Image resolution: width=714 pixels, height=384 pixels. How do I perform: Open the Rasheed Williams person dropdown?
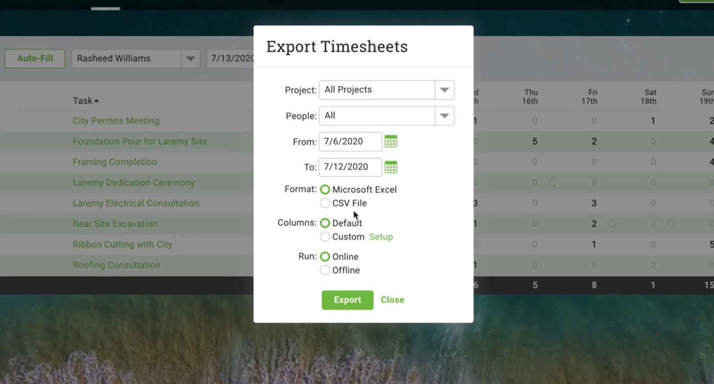coord(190,58)
